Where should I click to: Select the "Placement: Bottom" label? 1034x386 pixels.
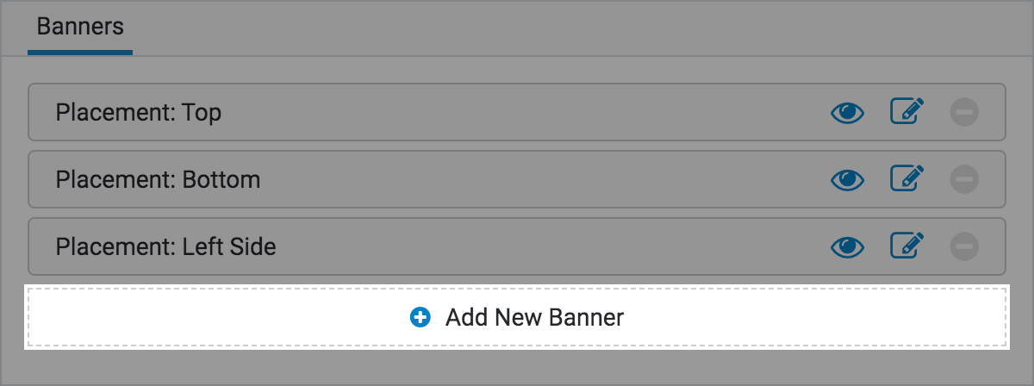(158, 179)
